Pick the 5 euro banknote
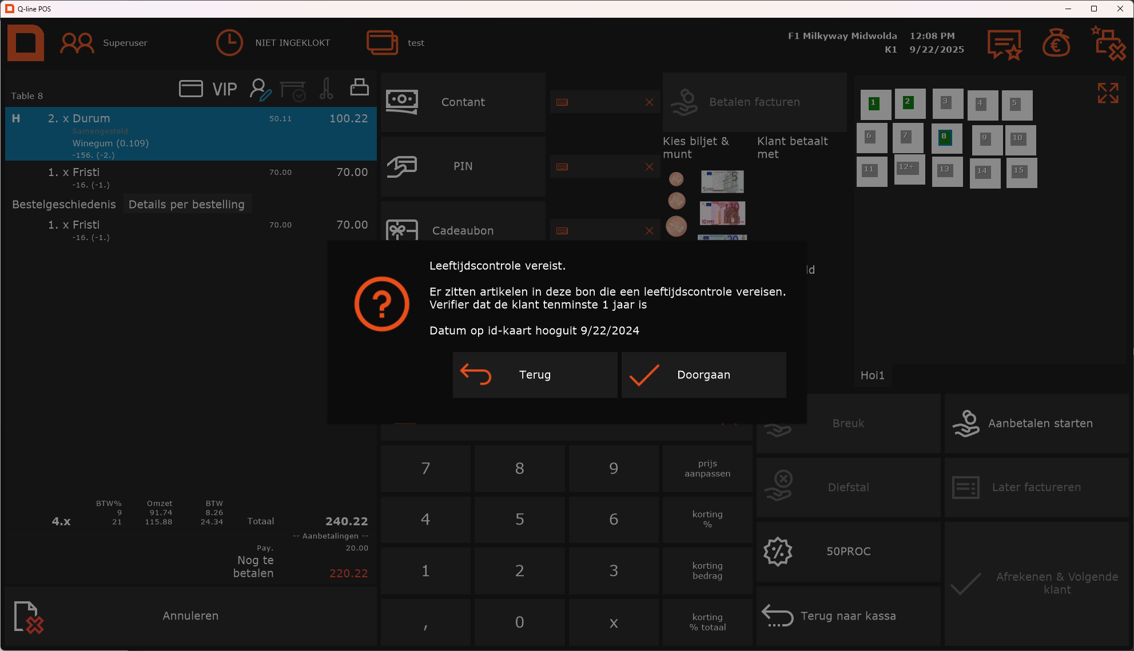Image resolution: width=1134 pixels, height=651 pixels. (722, 182)
